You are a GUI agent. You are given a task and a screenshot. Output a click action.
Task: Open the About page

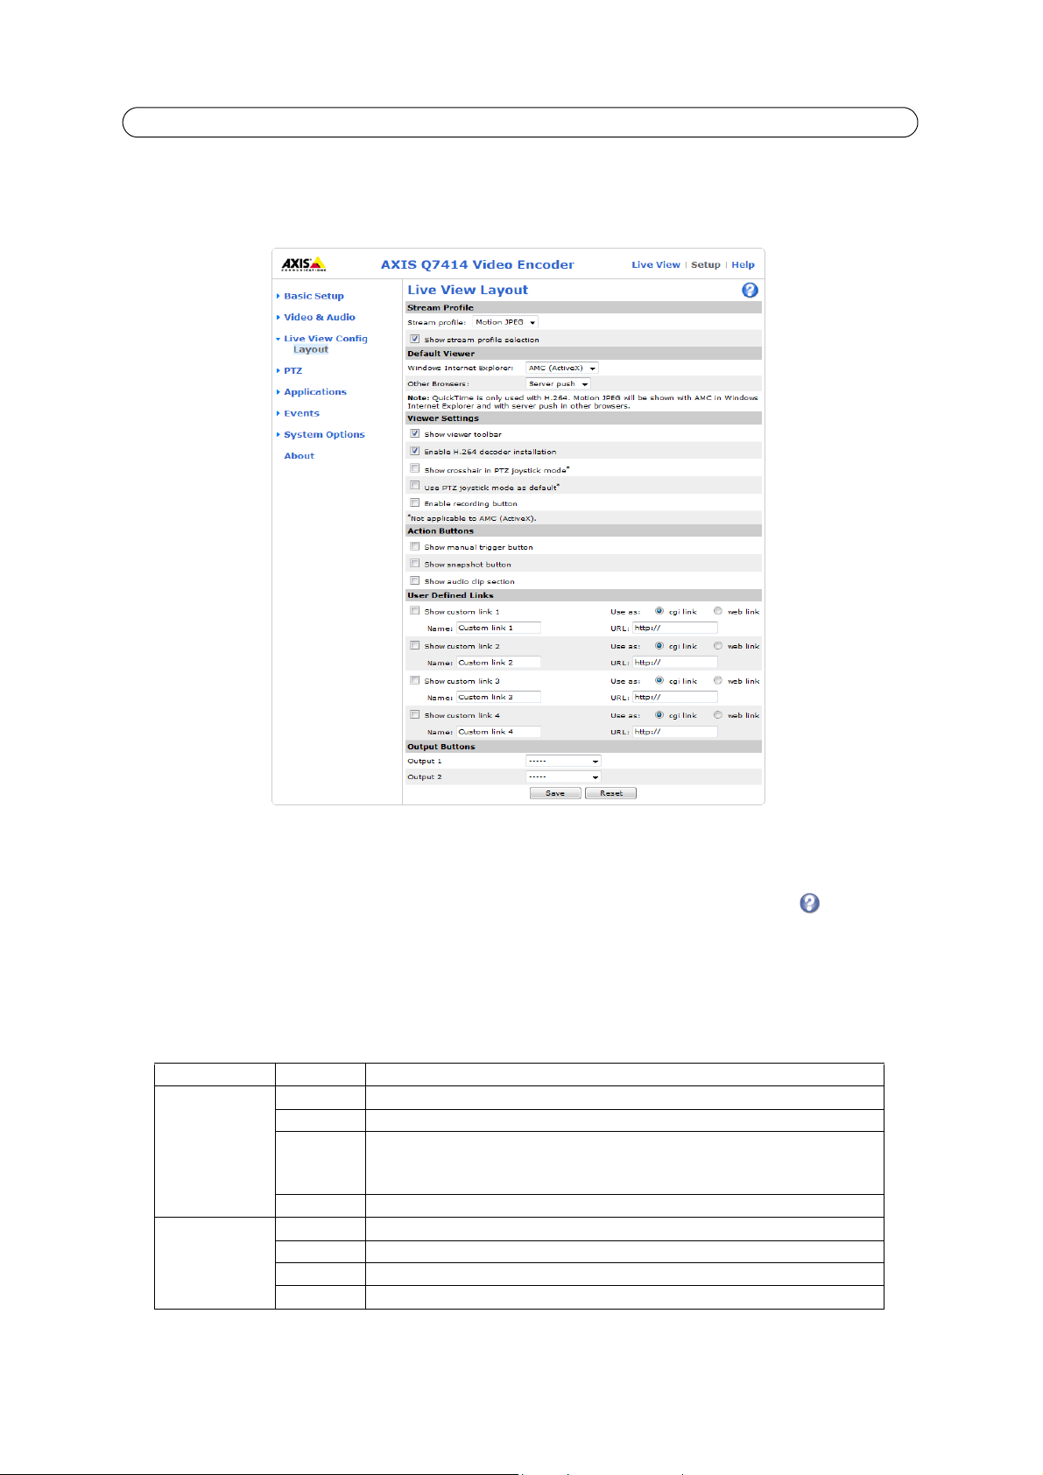(x=299, y=455)
